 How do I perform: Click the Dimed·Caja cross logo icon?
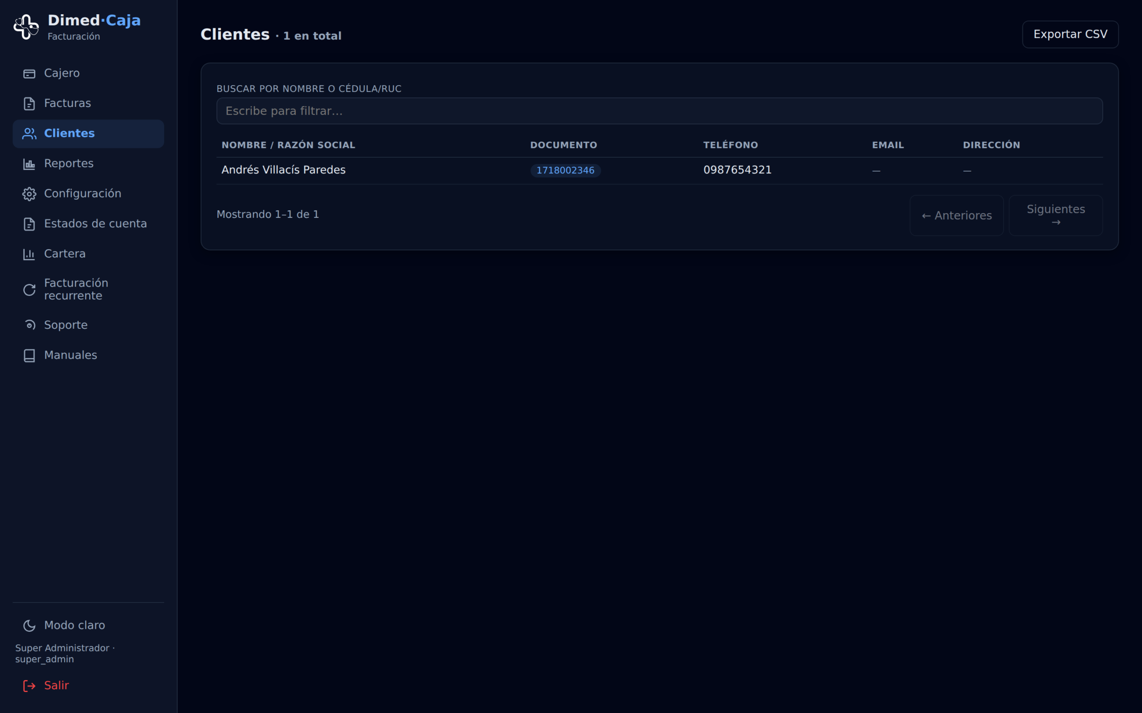pos(26,27)
